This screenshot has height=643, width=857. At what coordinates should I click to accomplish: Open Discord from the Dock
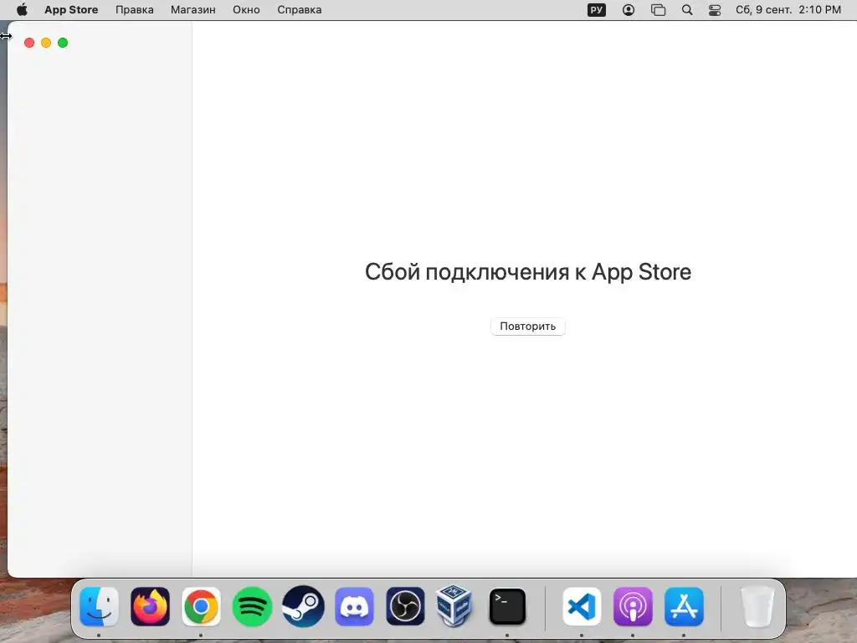click(354, 606)
